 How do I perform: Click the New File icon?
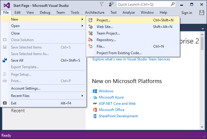[90, 46]
